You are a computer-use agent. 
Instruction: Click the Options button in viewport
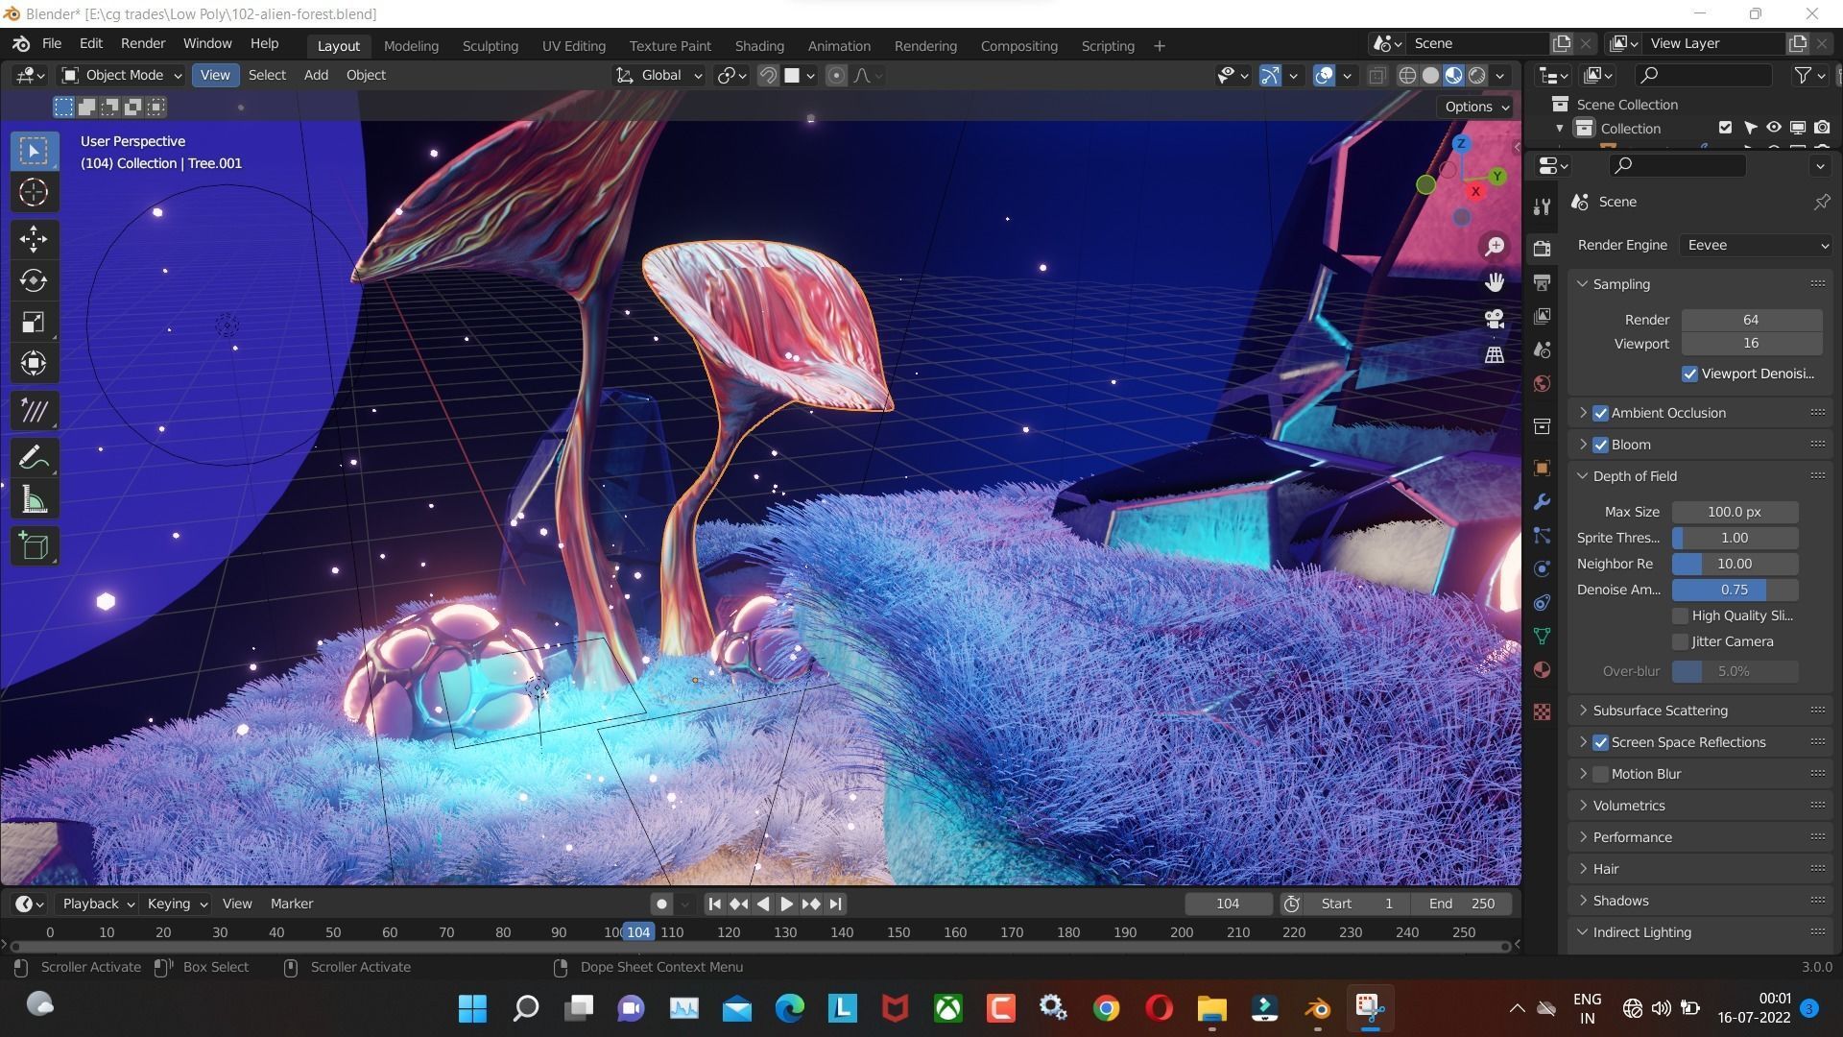(1475, 107)
